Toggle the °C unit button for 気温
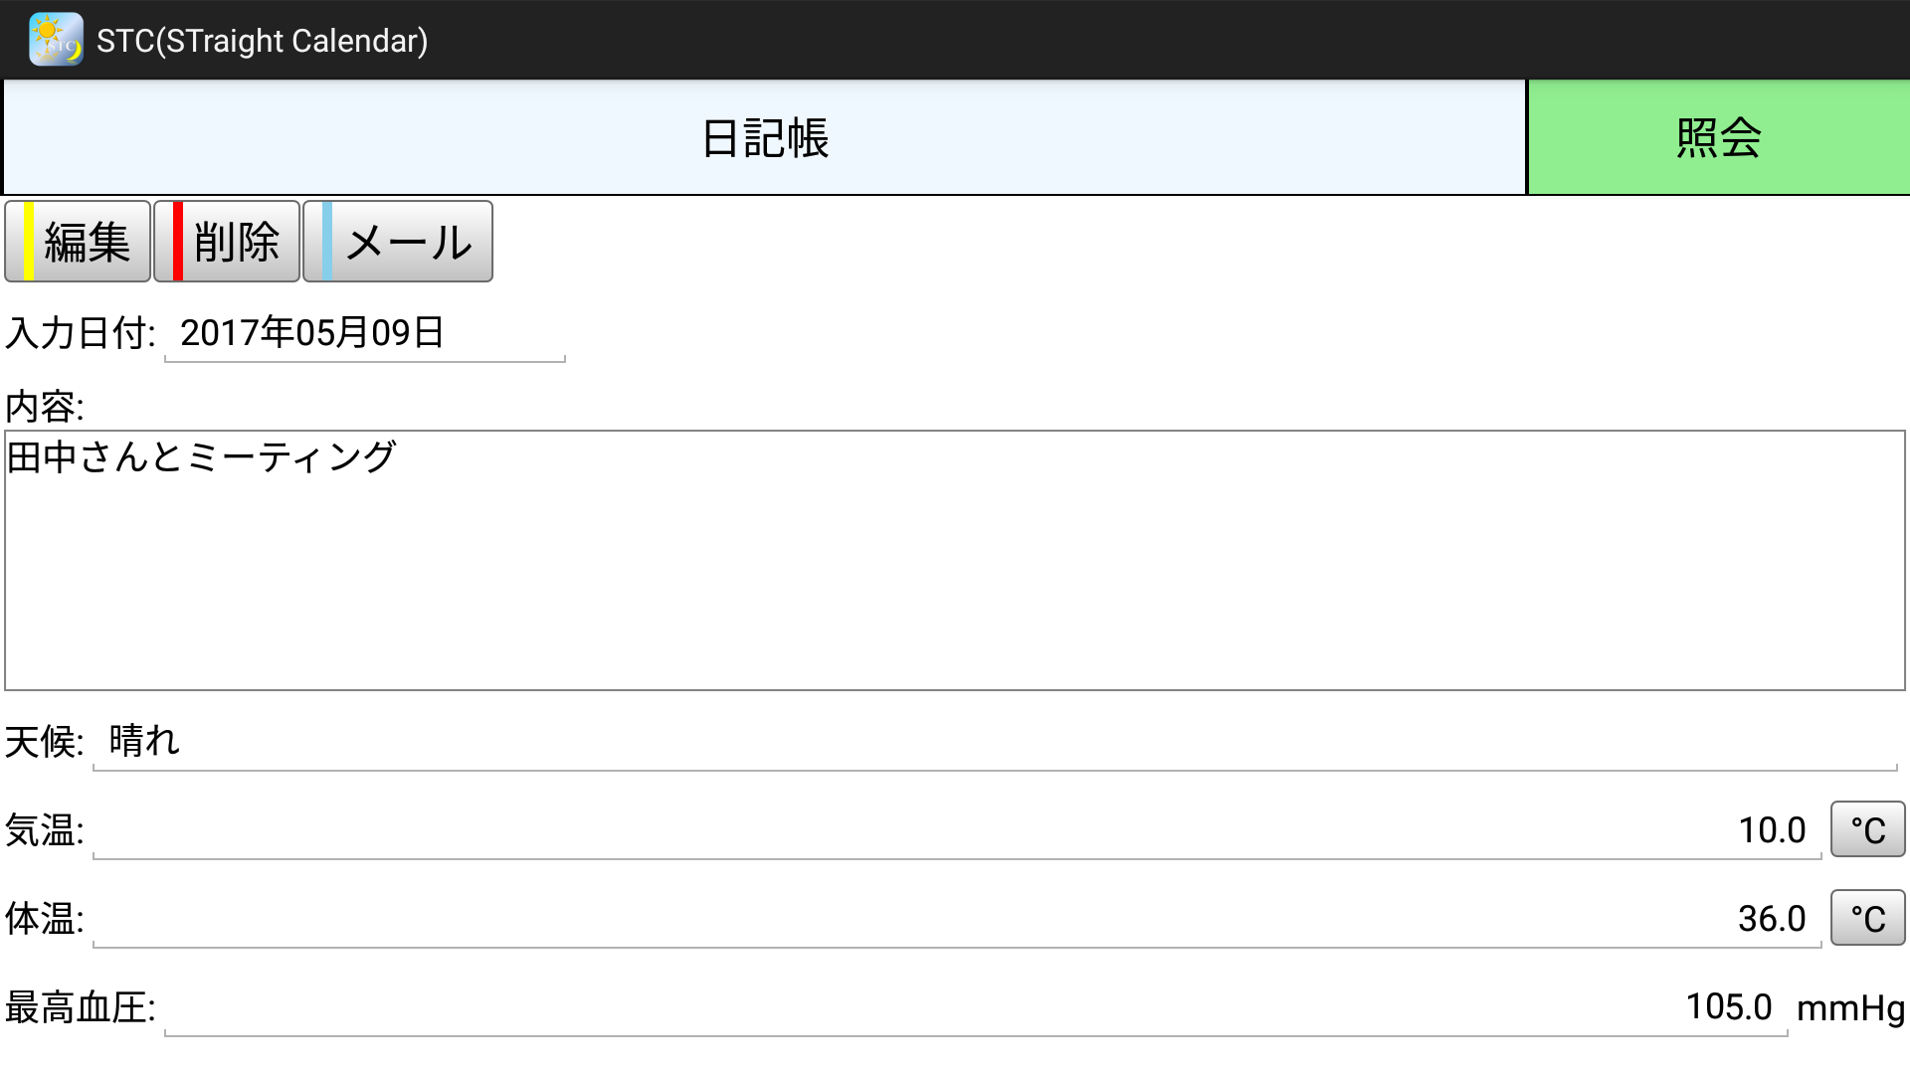 click(x=1867, y=829)
